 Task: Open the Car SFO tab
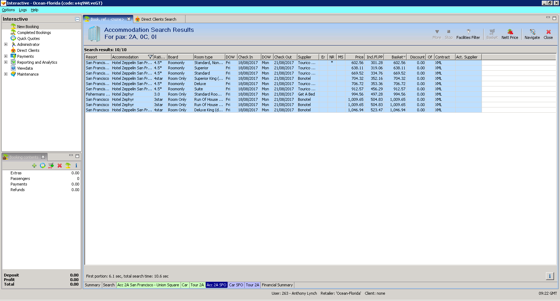point(236,285)
